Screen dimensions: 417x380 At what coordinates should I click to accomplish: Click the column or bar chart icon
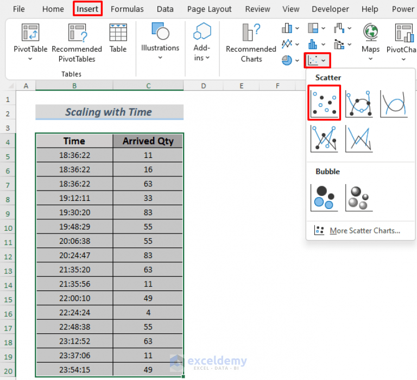(x=287, y=28)
